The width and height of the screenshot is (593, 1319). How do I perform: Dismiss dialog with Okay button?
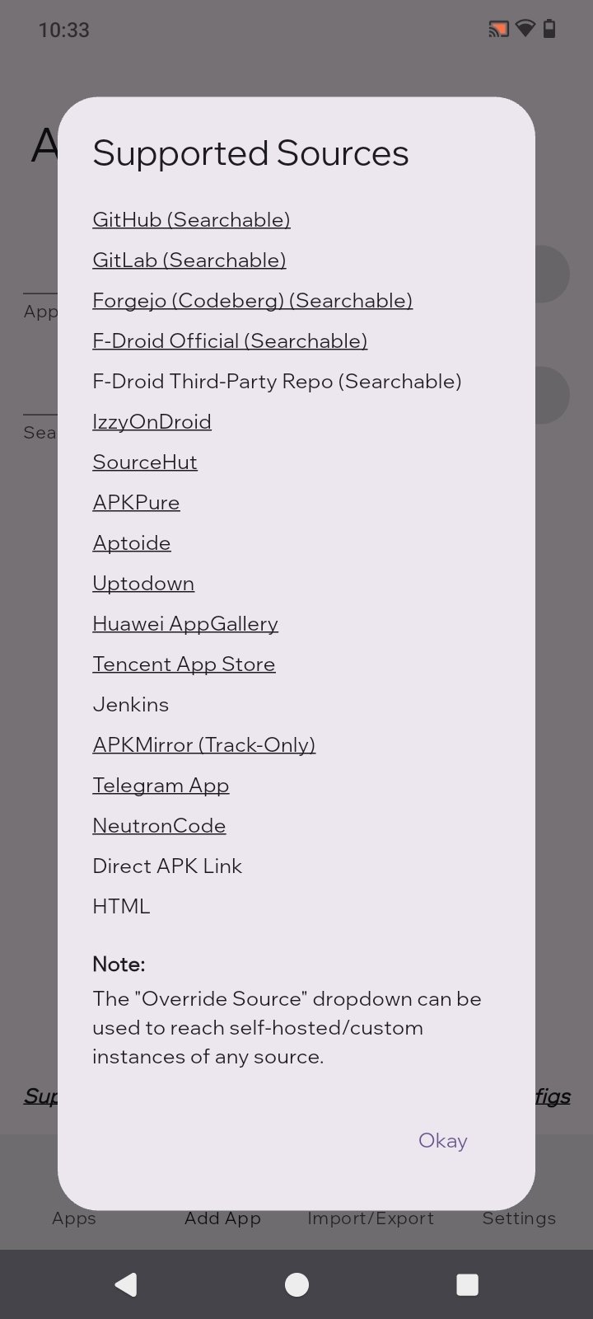click(x=442, y=1141)
